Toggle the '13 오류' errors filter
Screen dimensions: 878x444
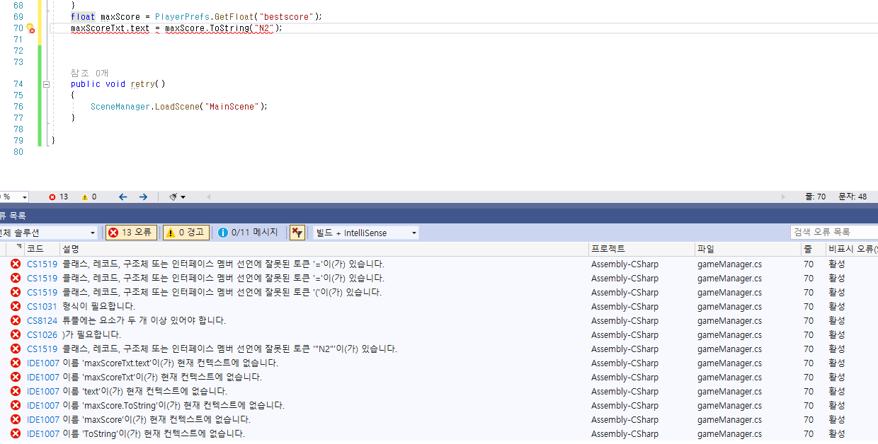pos(131,233)
